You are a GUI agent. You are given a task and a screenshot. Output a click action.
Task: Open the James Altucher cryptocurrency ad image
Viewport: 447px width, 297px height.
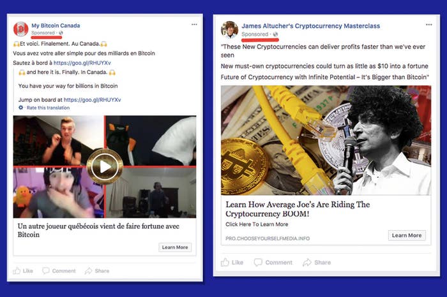pos(326,140)
